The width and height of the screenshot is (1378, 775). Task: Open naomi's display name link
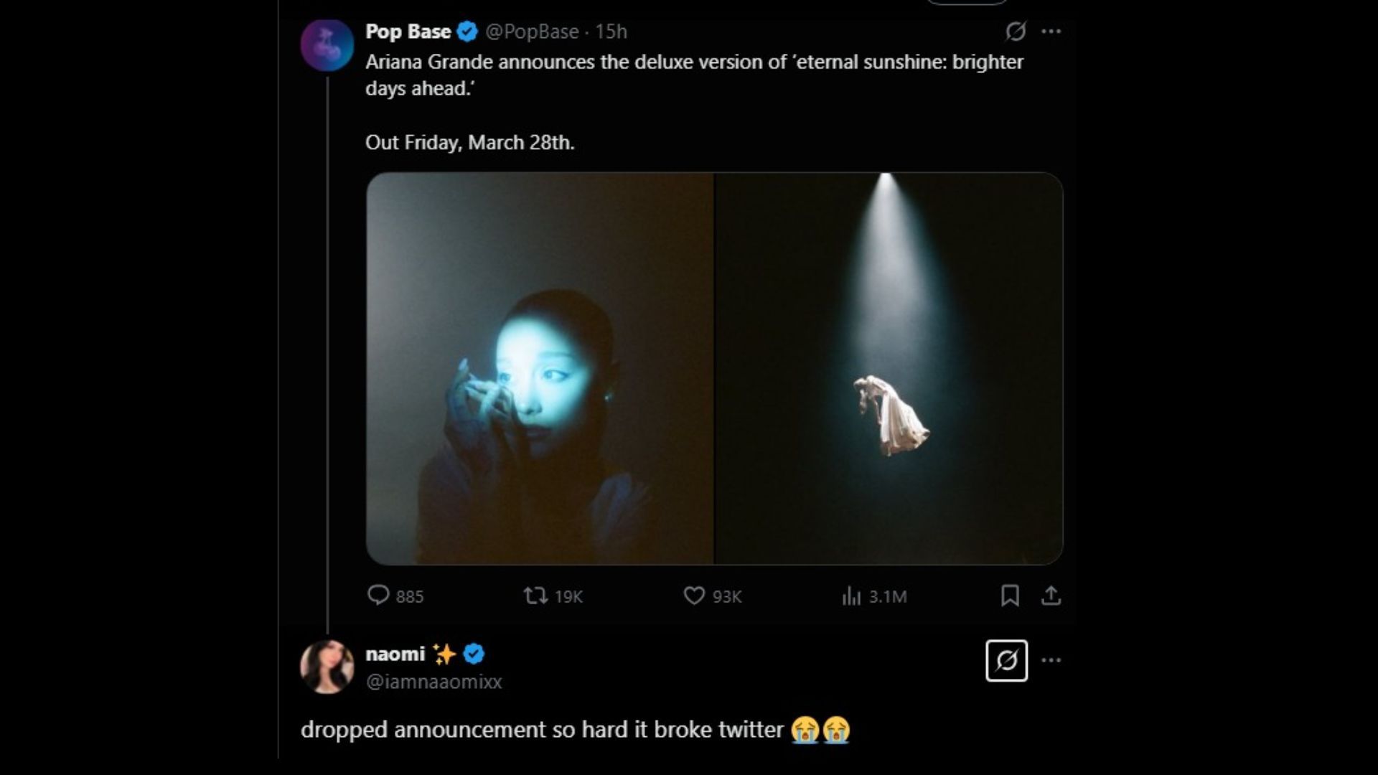point(395,654)
